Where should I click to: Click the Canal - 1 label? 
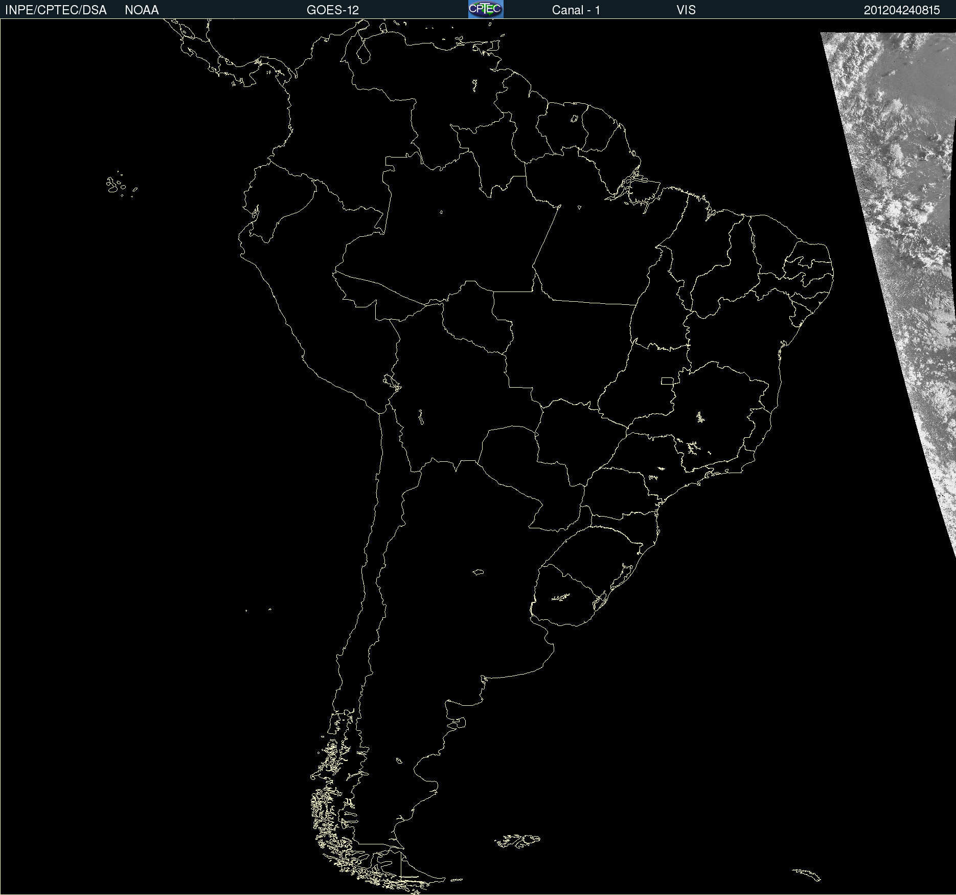(576, 10)
